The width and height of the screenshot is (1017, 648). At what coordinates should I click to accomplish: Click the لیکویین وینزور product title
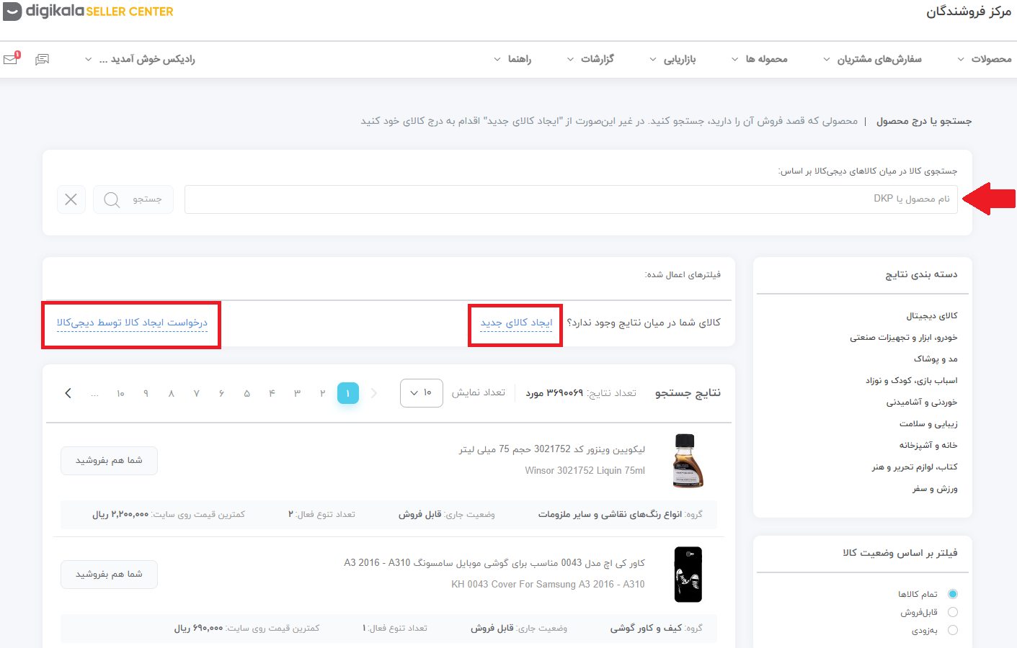click(x=552, y=449)
